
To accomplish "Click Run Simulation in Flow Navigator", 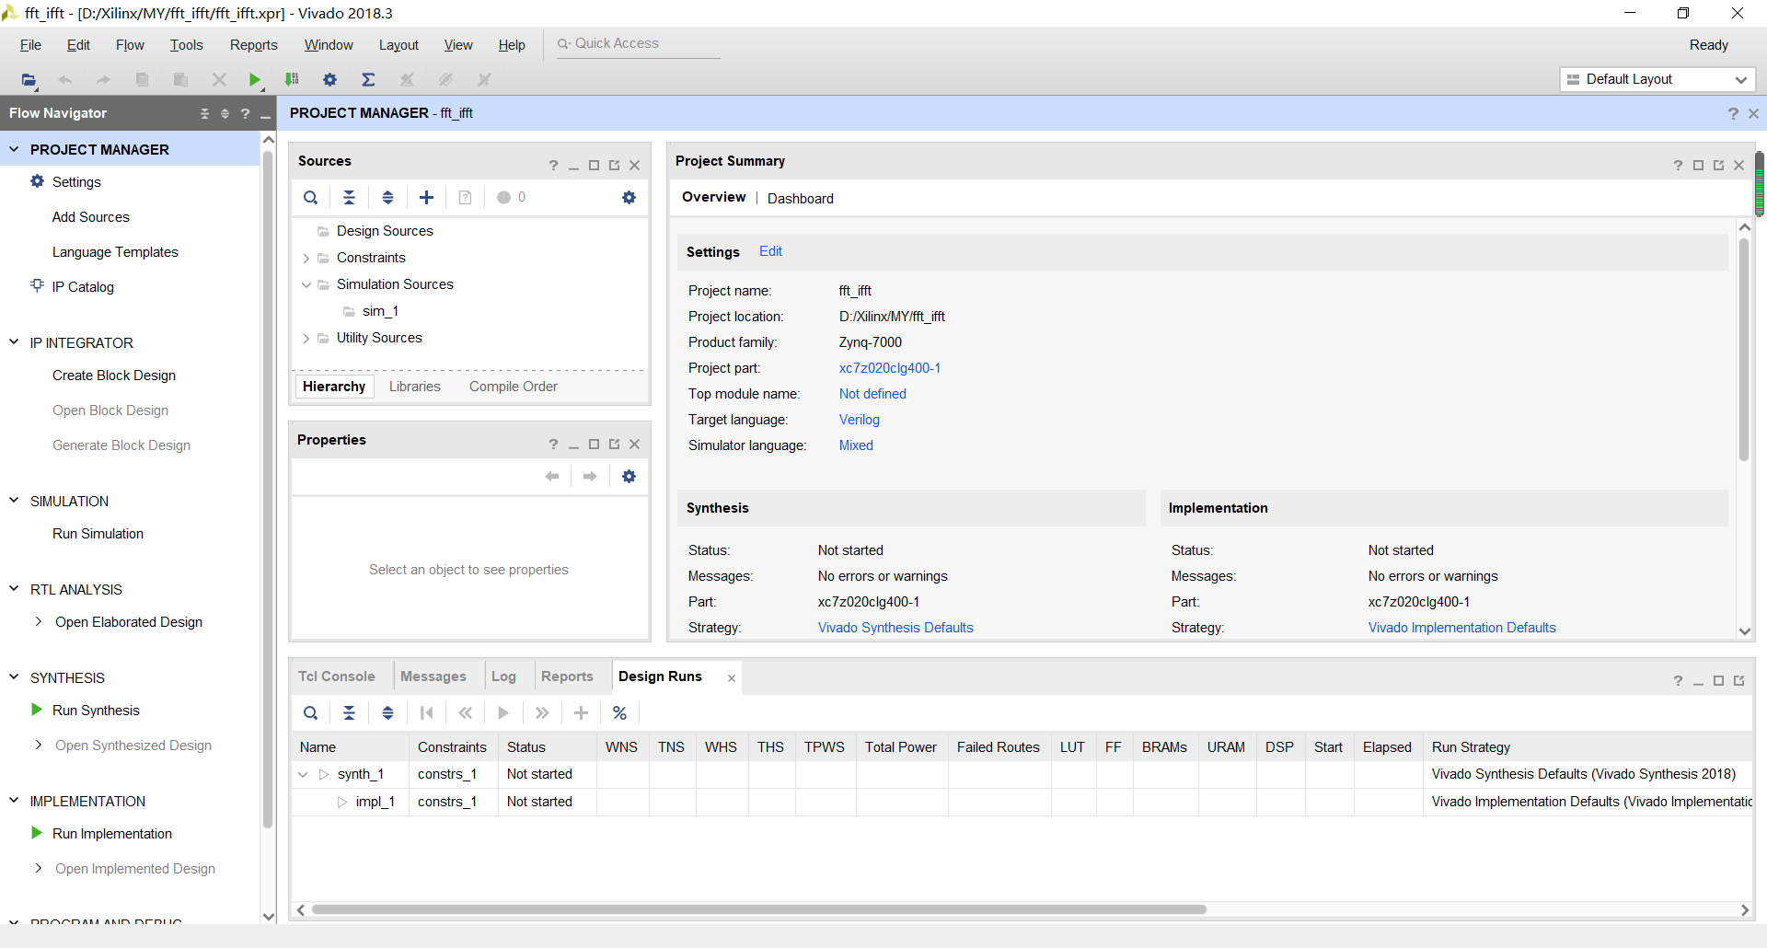I will 98,534.
